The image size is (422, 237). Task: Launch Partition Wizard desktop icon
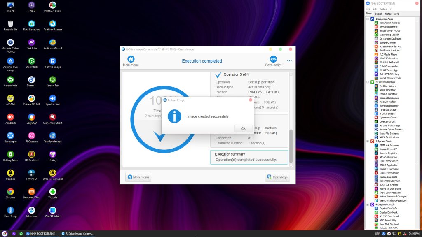coord(53,44)
